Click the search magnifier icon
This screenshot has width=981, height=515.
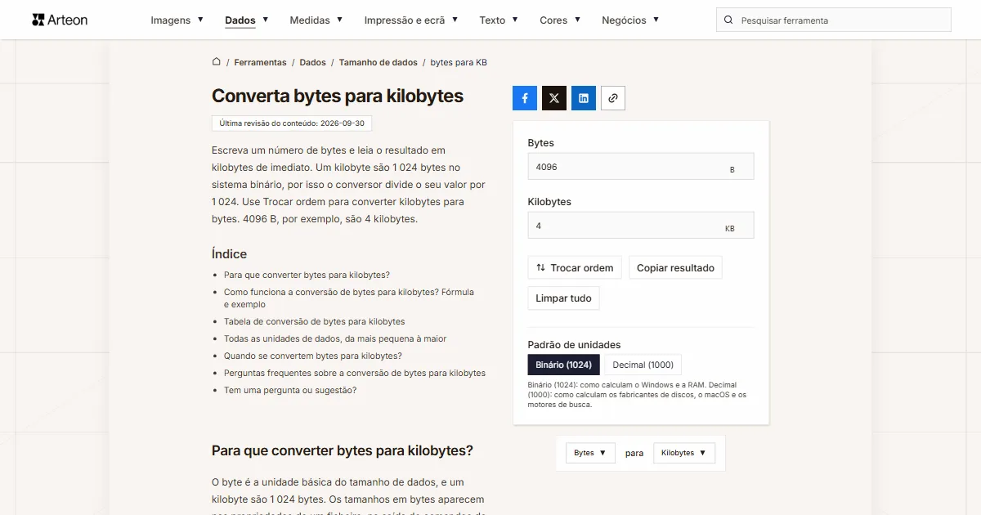[728, 20]
